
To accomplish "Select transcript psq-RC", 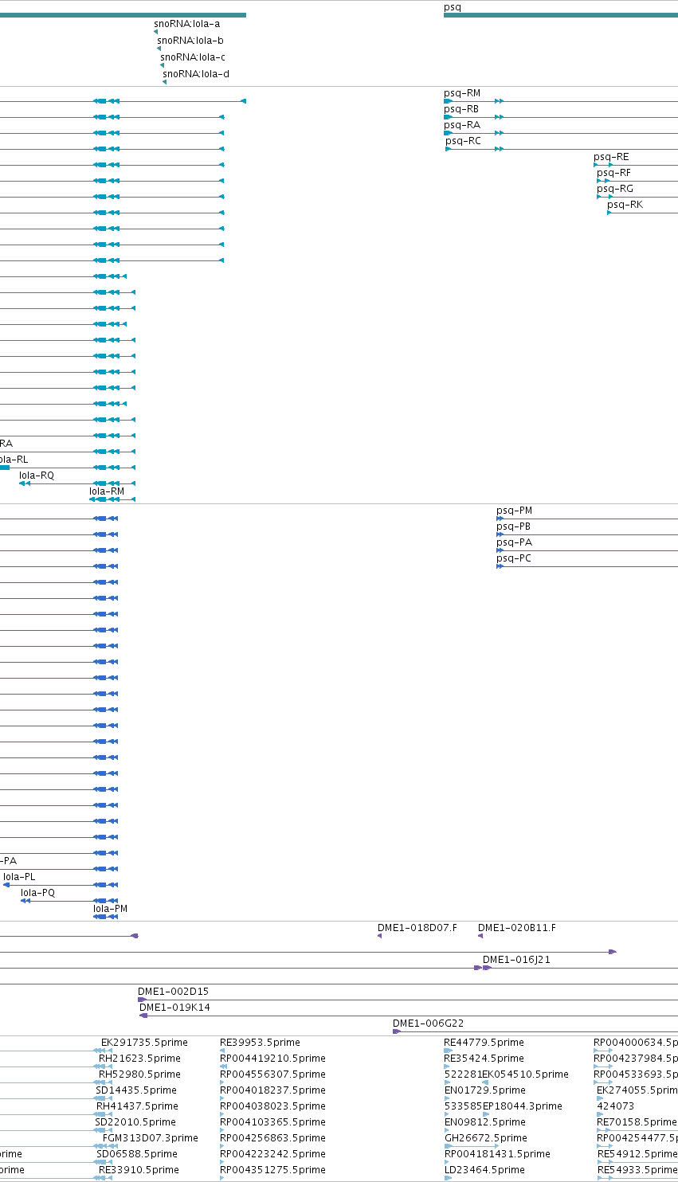I will 464,141.
